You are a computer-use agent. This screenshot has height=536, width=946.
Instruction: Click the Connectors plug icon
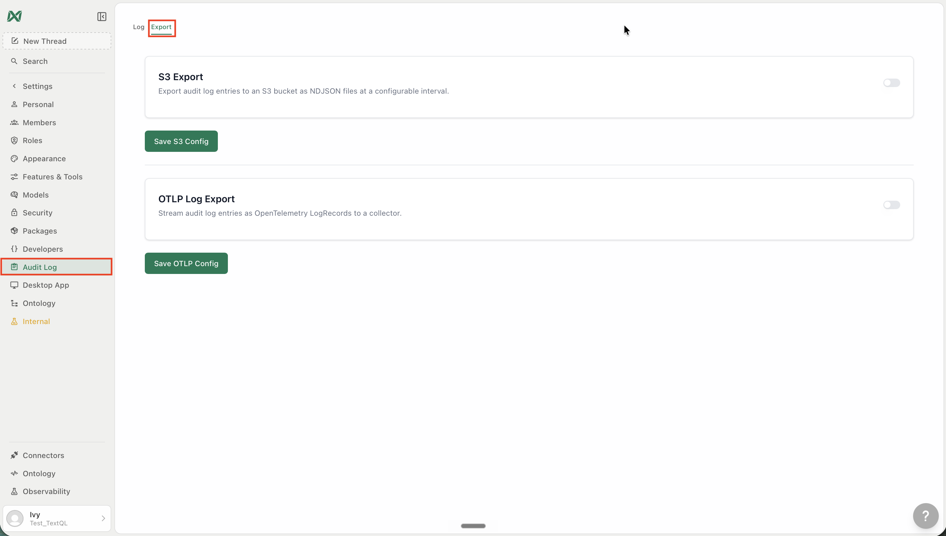[x=14, y=455]
